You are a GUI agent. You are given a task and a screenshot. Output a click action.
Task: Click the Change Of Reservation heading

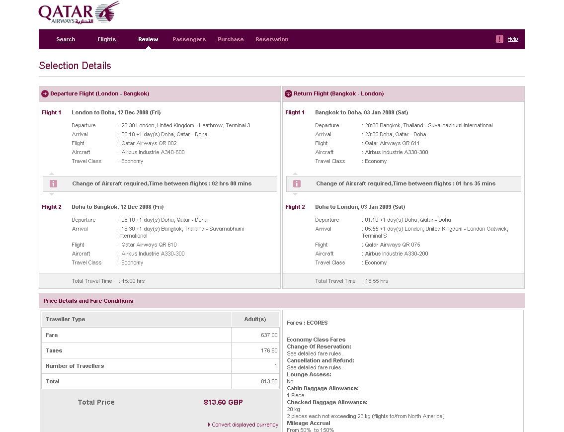pos(319,347)
